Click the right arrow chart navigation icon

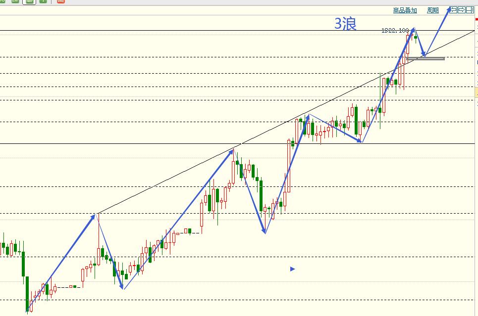pos(462,10)
